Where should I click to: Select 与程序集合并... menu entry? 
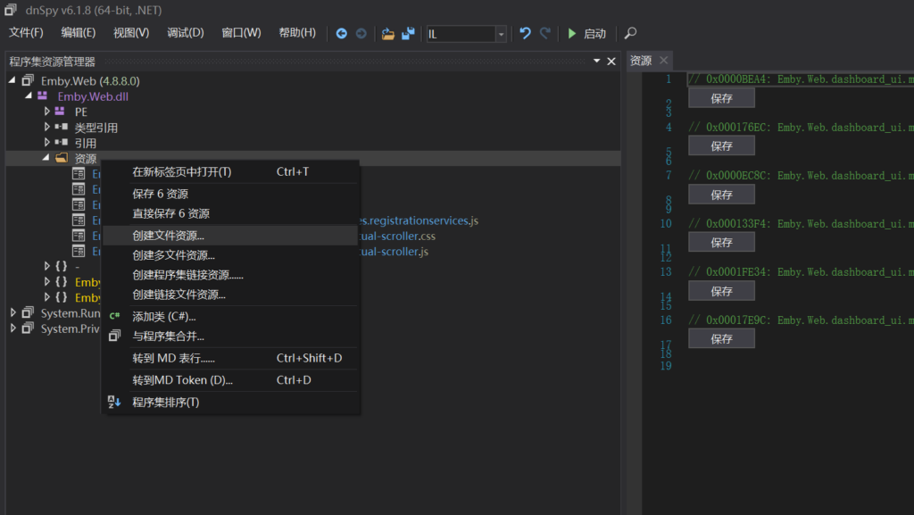231,336
